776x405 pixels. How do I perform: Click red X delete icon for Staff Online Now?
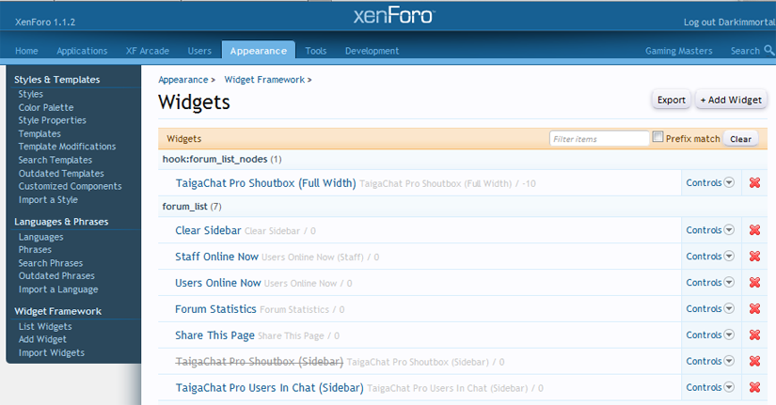[754, 257]
